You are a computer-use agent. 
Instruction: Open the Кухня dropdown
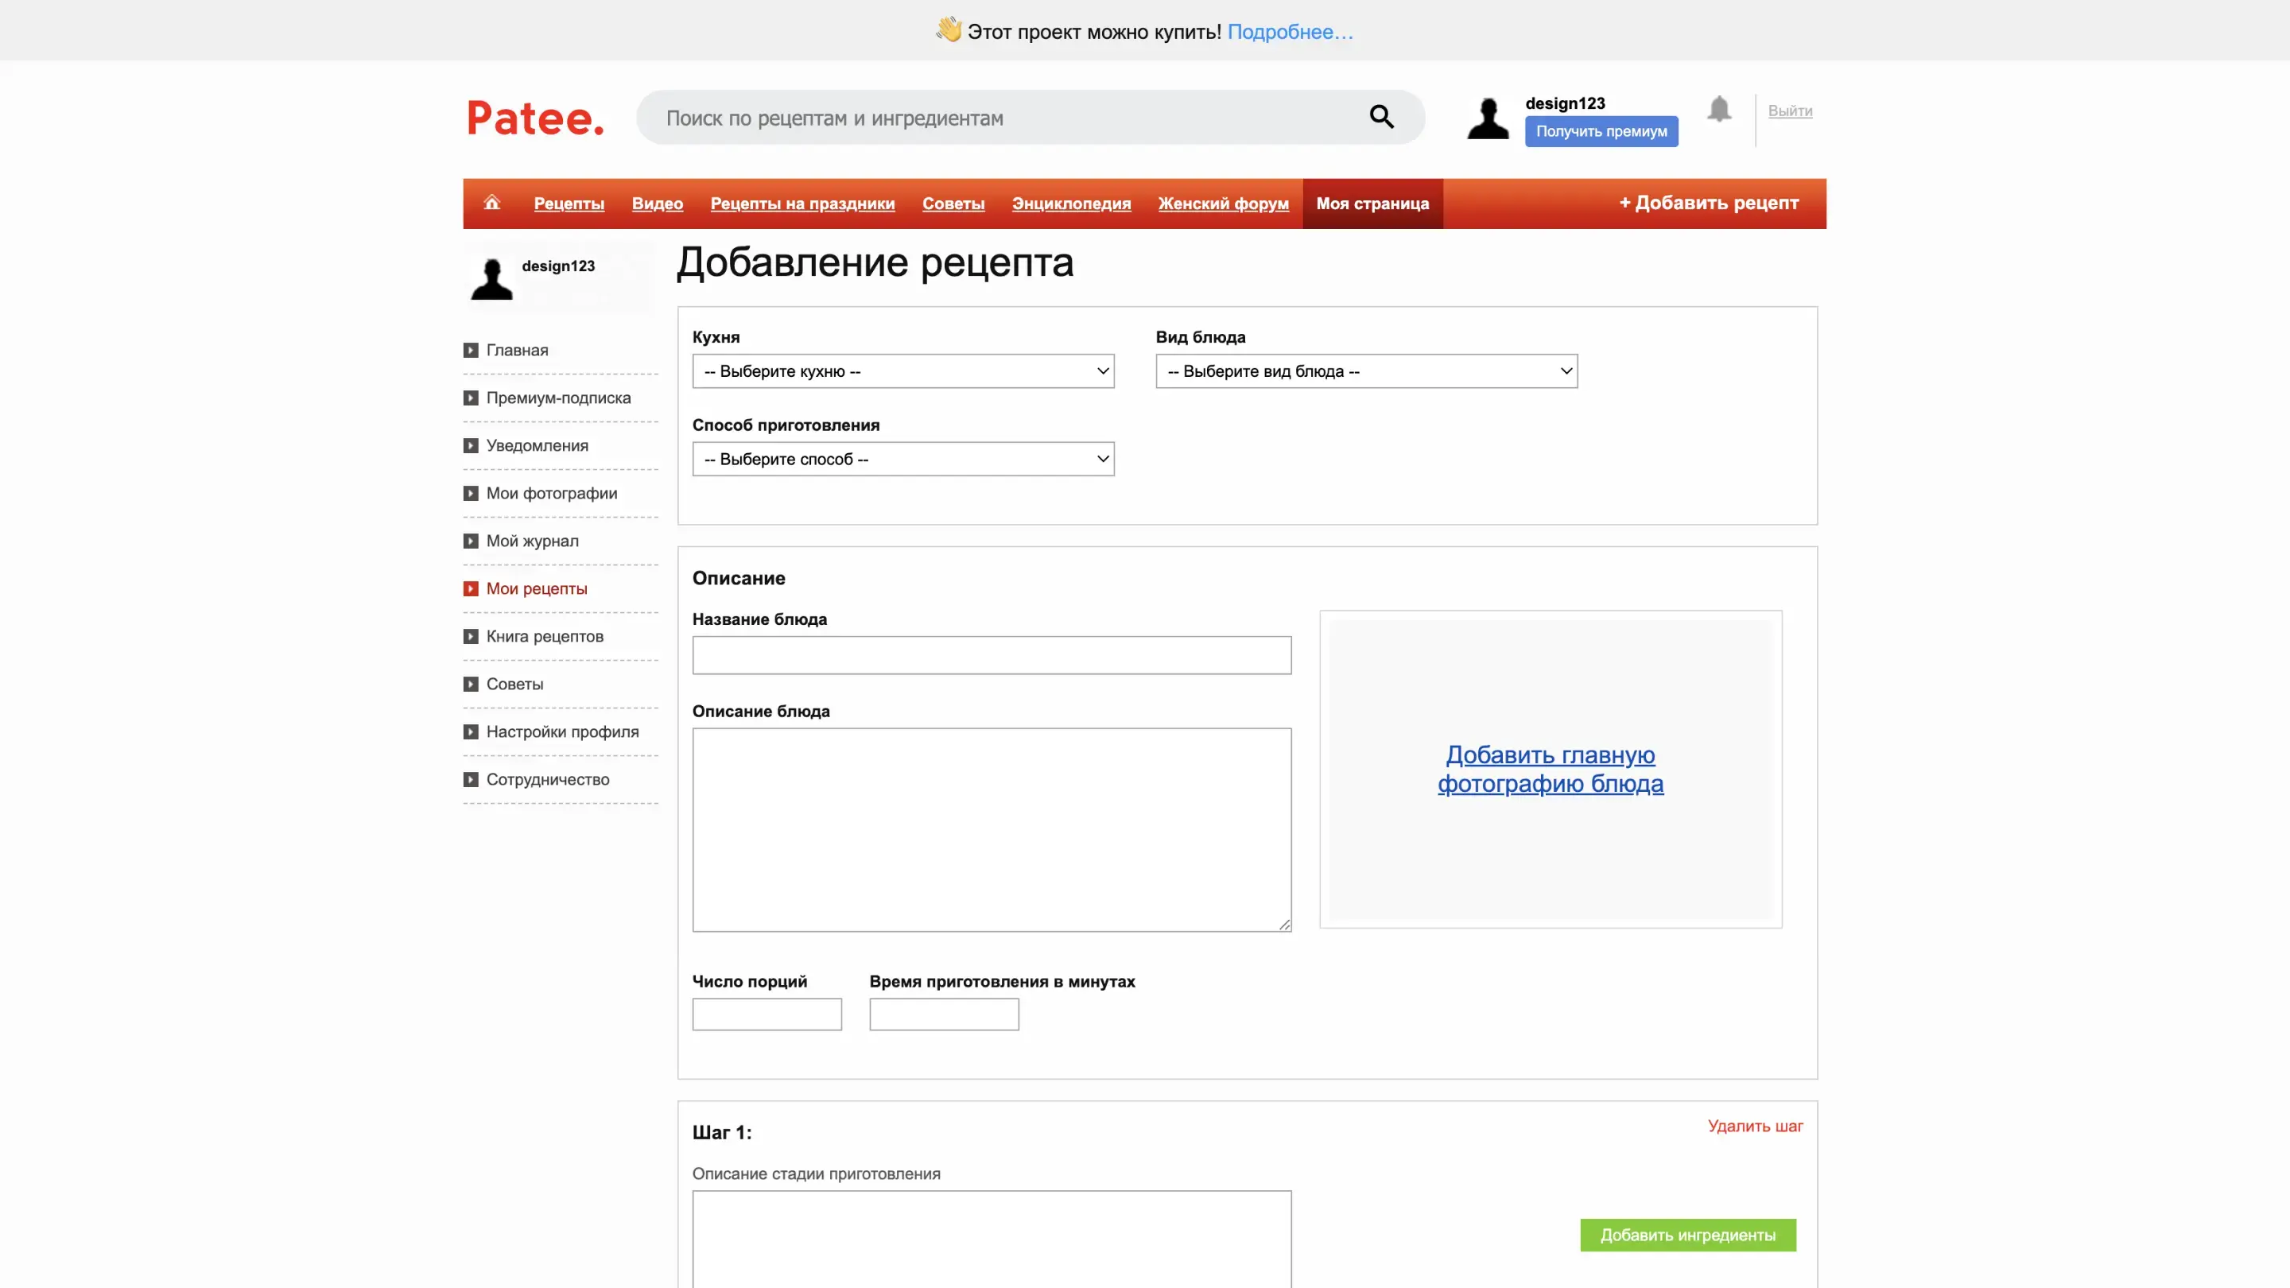coord(902,370)
